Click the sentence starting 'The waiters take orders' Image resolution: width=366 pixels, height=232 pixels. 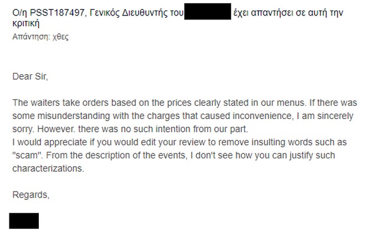click(x=111, y=102)
